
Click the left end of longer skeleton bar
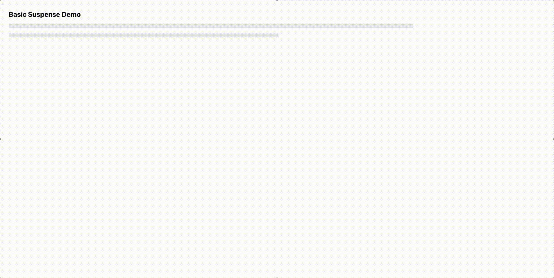point(10,26)
